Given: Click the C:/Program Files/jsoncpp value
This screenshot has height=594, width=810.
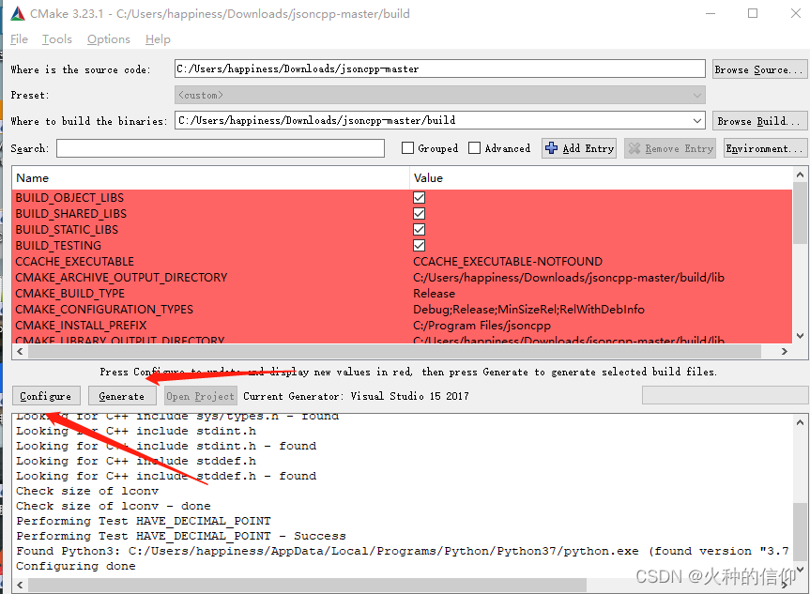Looking at the screenshot, I should pos(482,326).
